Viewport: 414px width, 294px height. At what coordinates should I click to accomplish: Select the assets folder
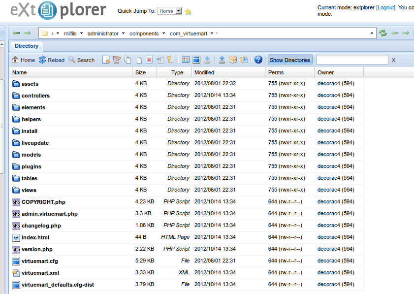point(187,84)
